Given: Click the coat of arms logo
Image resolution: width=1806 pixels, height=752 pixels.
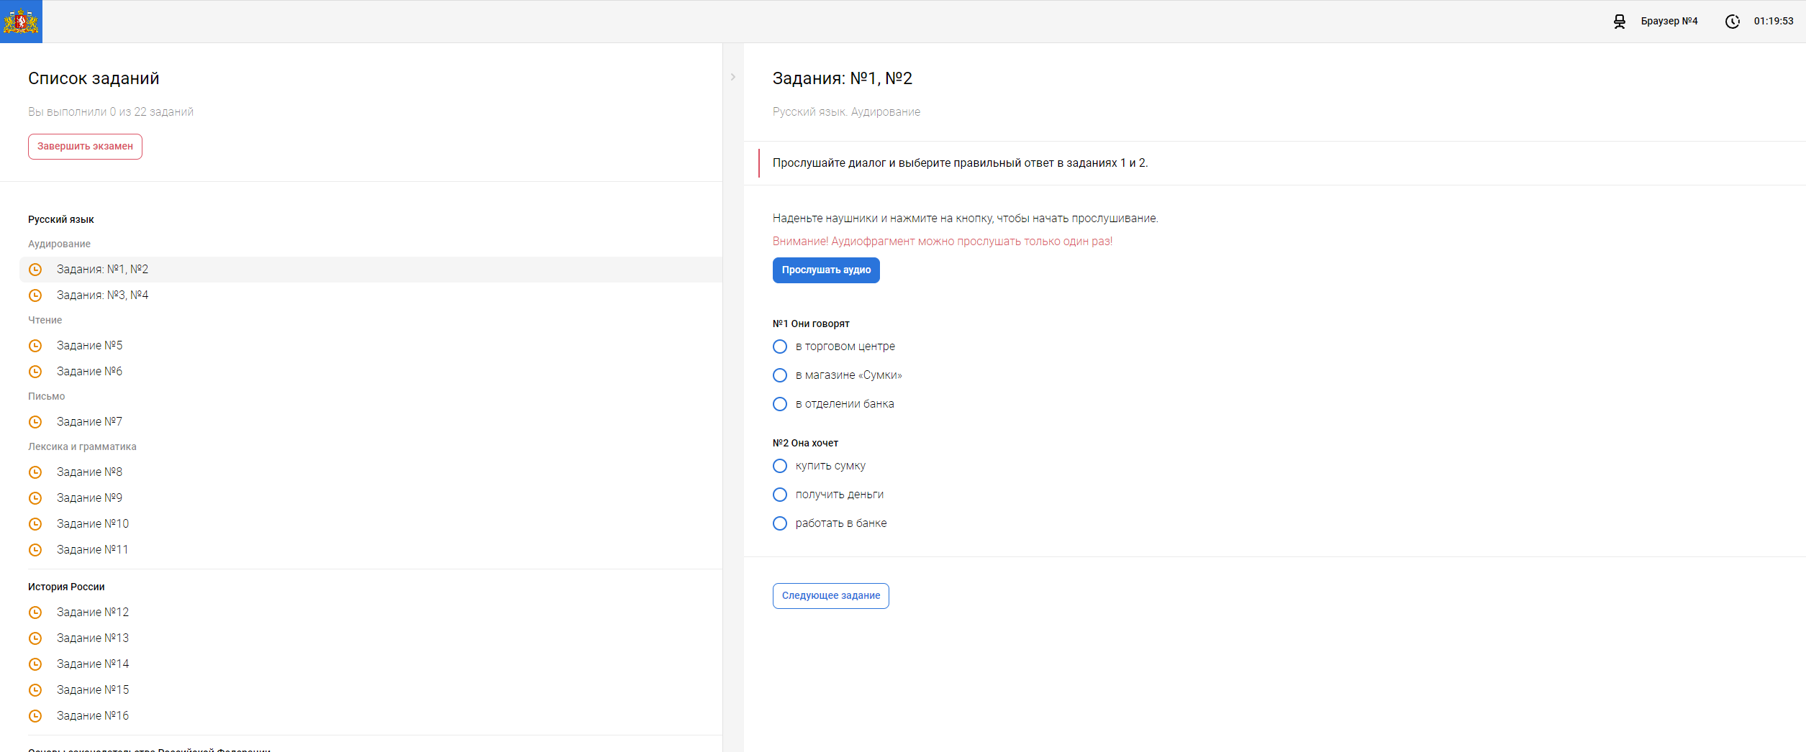Looking at the screenshot, I should (21, 22).
